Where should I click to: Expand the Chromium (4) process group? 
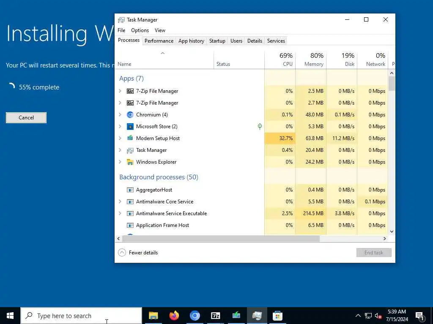(120, 115)
